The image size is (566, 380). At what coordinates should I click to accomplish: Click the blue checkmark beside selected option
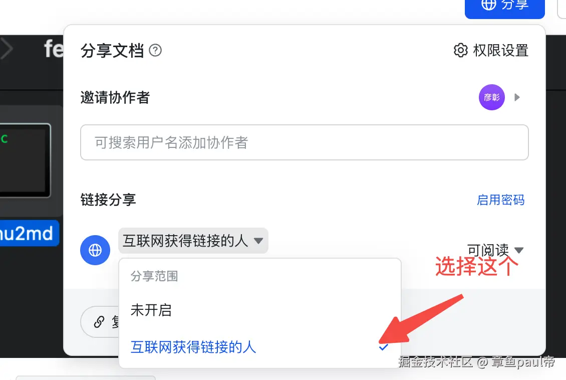(384, 347)
